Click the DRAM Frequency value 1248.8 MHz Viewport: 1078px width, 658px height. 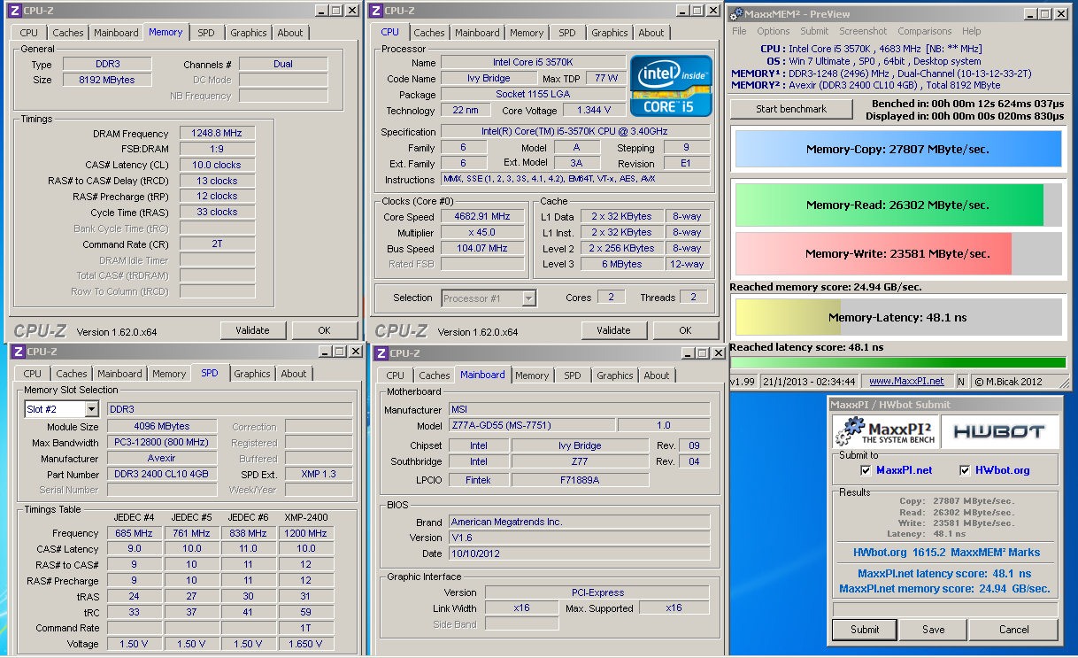click(x=217, y=133)
